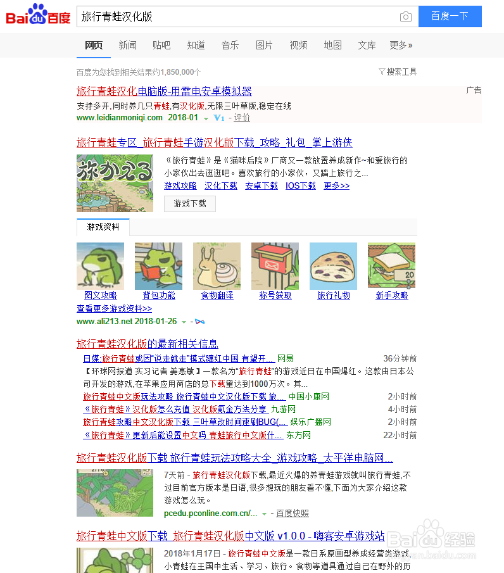504x573 pixels.
Task: Open the 太平洋电脑网 result title
Action: pos(235,458)
